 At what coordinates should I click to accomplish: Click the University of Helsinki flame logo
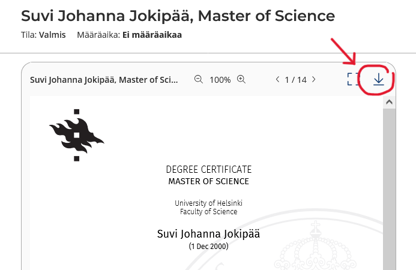coord(76,134)
